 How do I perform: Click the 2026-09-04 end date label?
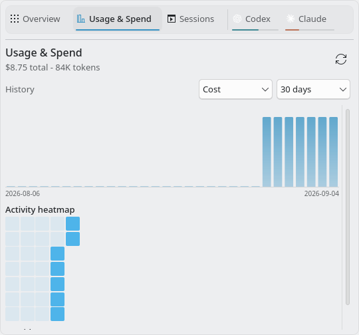click(x=322, y=193)
